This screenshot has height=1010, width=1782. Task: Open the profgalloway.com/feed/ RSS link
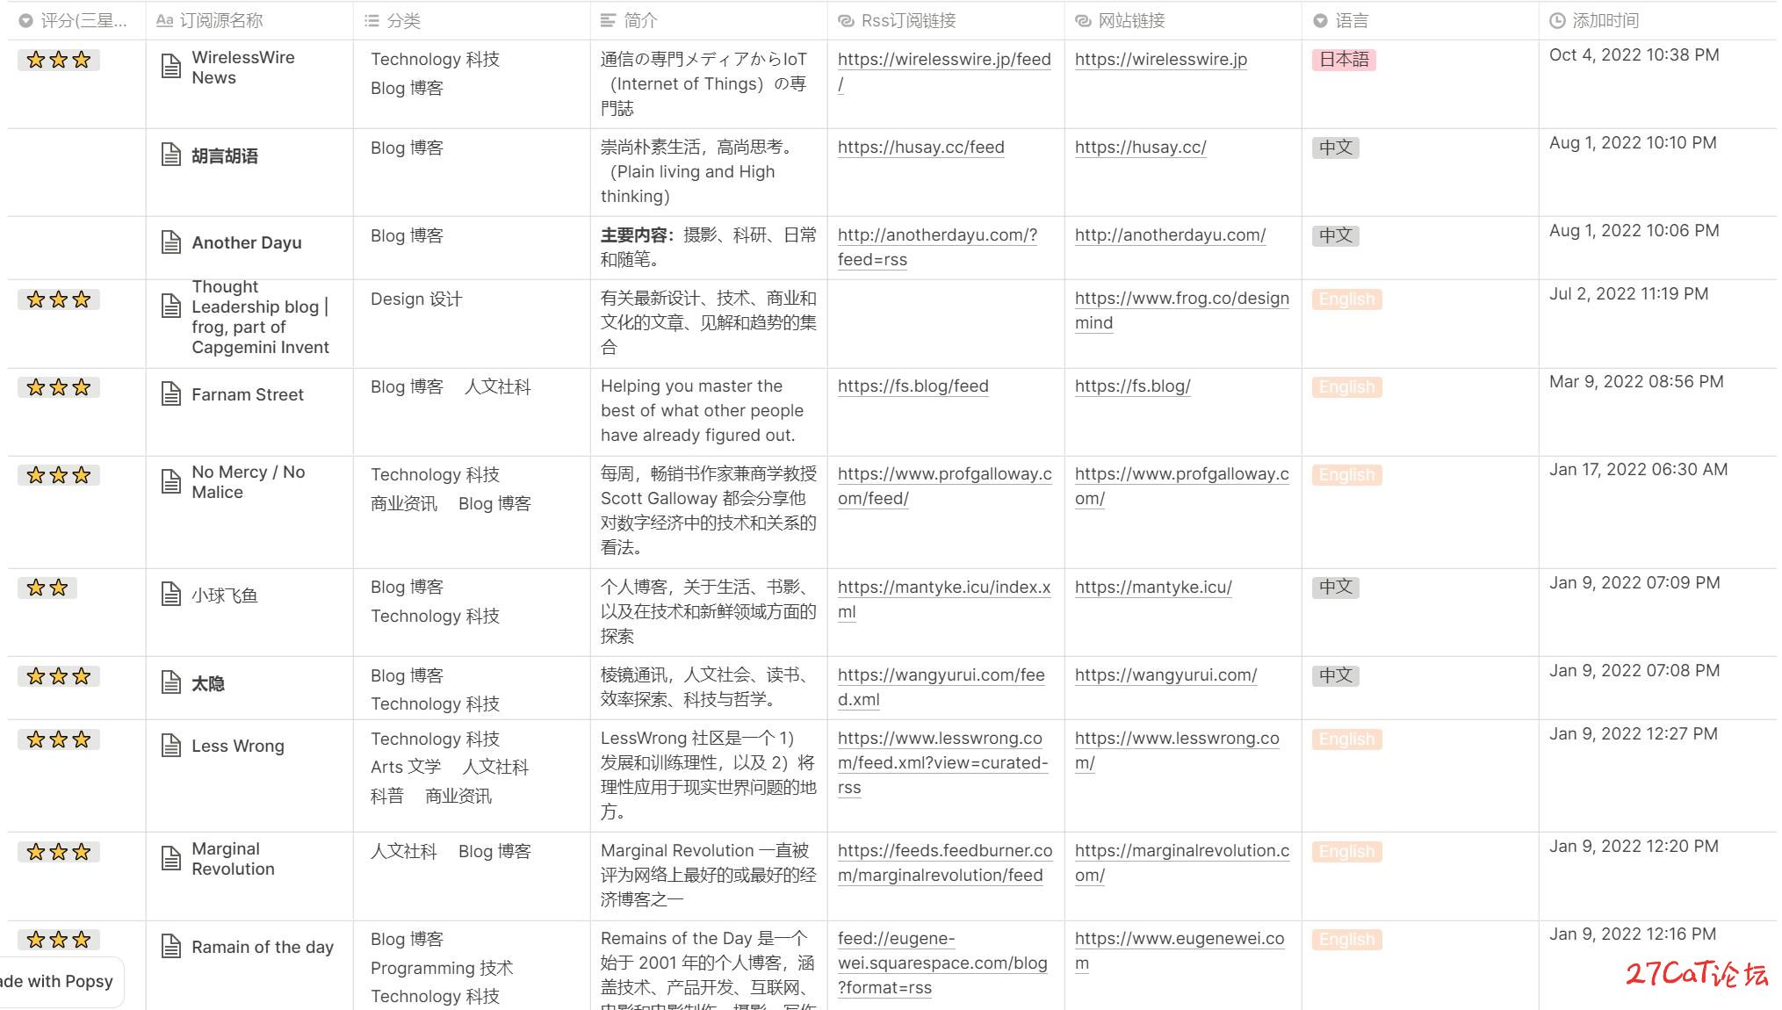click(944, 486)
